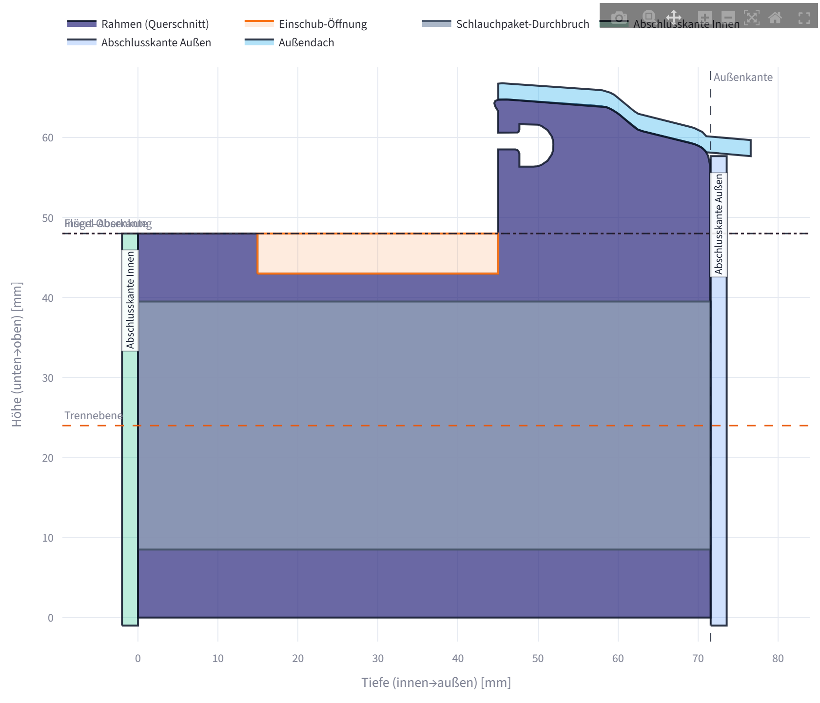
Task: Click the Zoom out minus icon
Action: coord(728,18)
